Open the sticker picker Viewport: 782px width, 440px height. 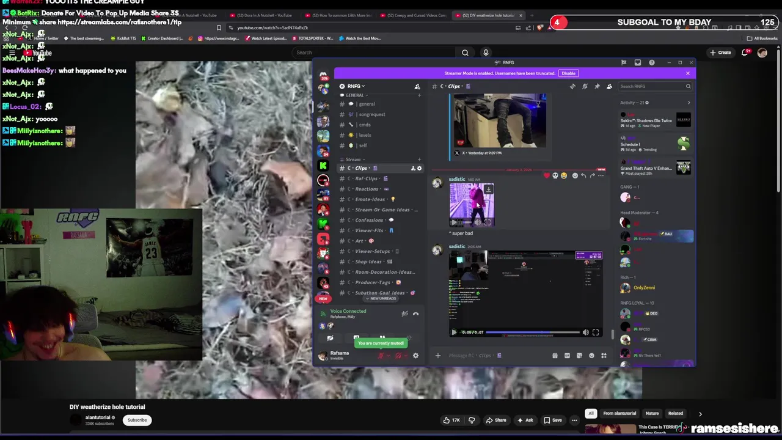tap(579, 356)
